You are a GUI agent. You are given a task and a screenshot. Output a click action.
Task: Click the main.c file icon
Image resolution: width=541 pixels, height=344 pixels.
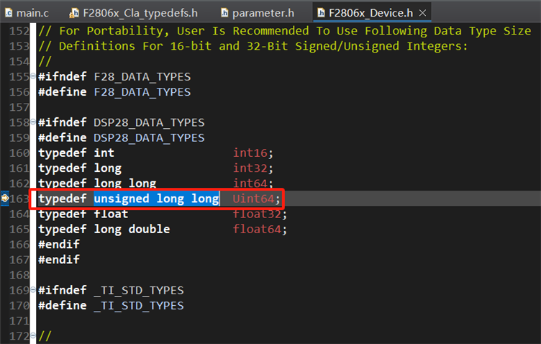click(9, 12)
